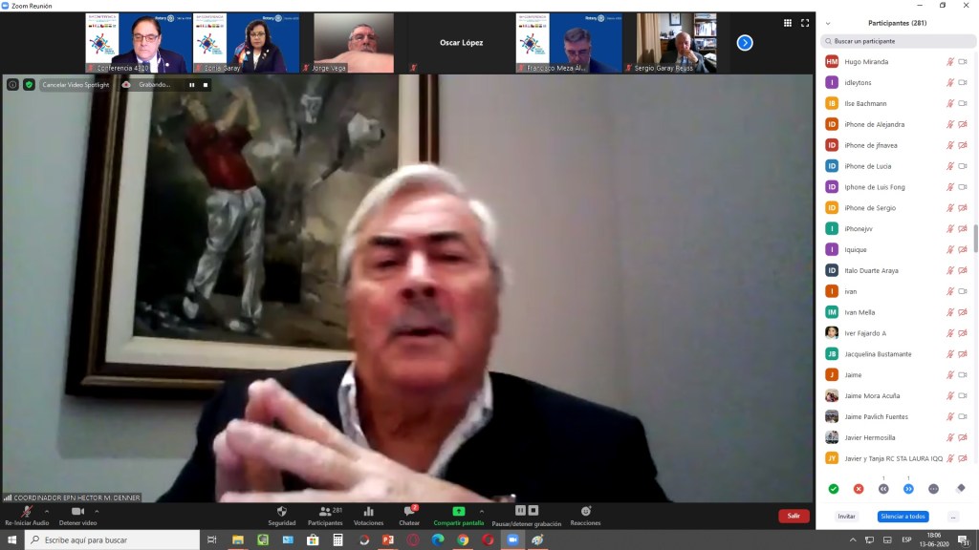Open the Chatear chat panel

pos(409,512)
